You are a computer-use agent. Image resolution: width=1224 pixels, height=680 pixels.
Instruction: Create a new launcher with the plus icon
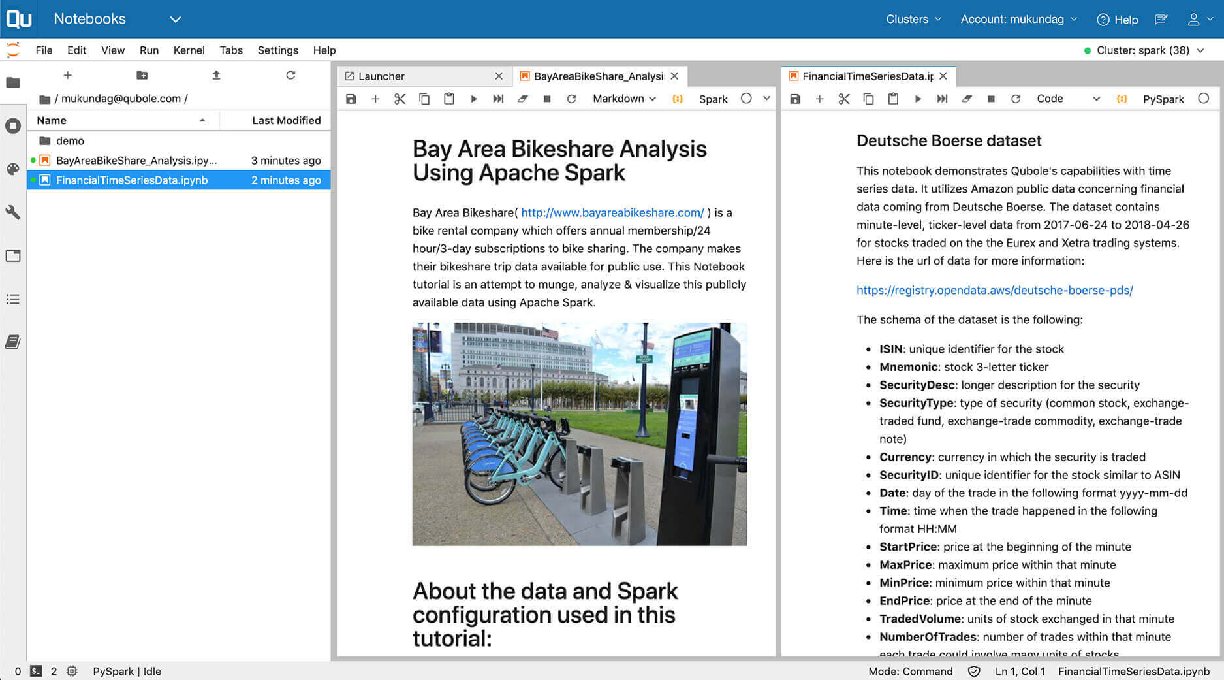click(x=67, y=75)
